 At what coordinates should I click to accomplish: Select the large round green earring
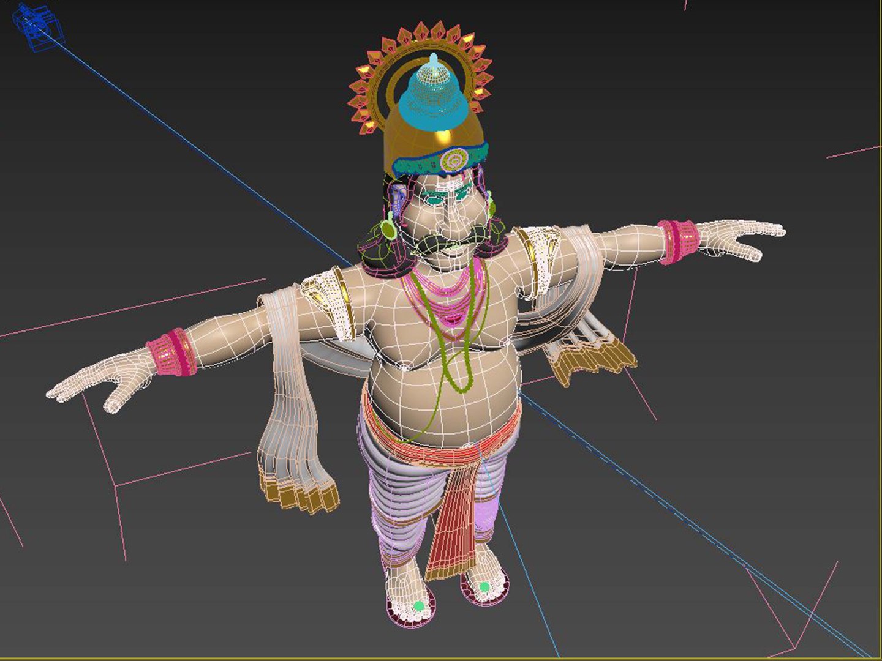388,228
